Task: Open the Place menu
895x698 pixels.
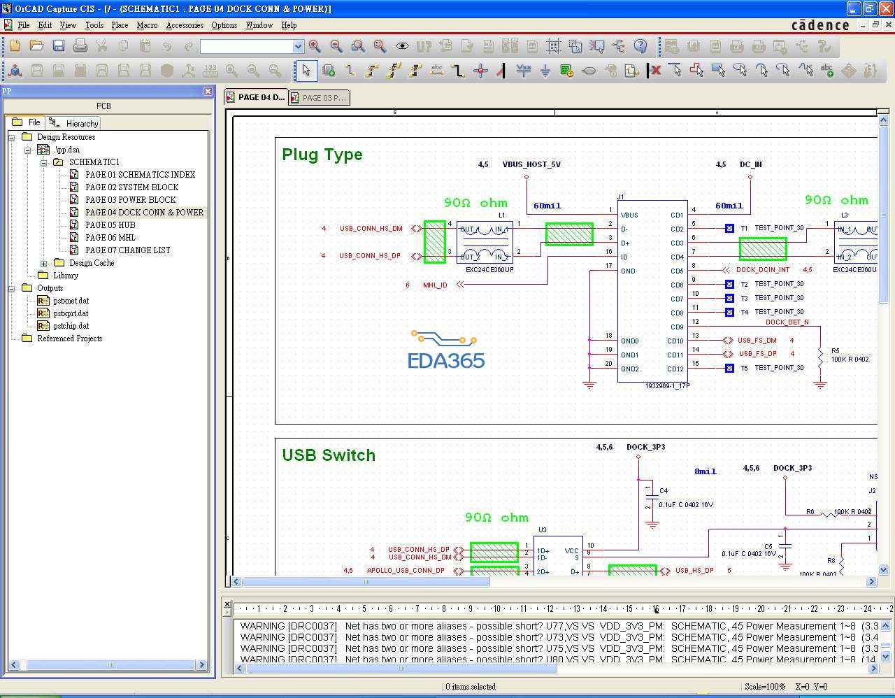Action: click(x=120, y=25)
